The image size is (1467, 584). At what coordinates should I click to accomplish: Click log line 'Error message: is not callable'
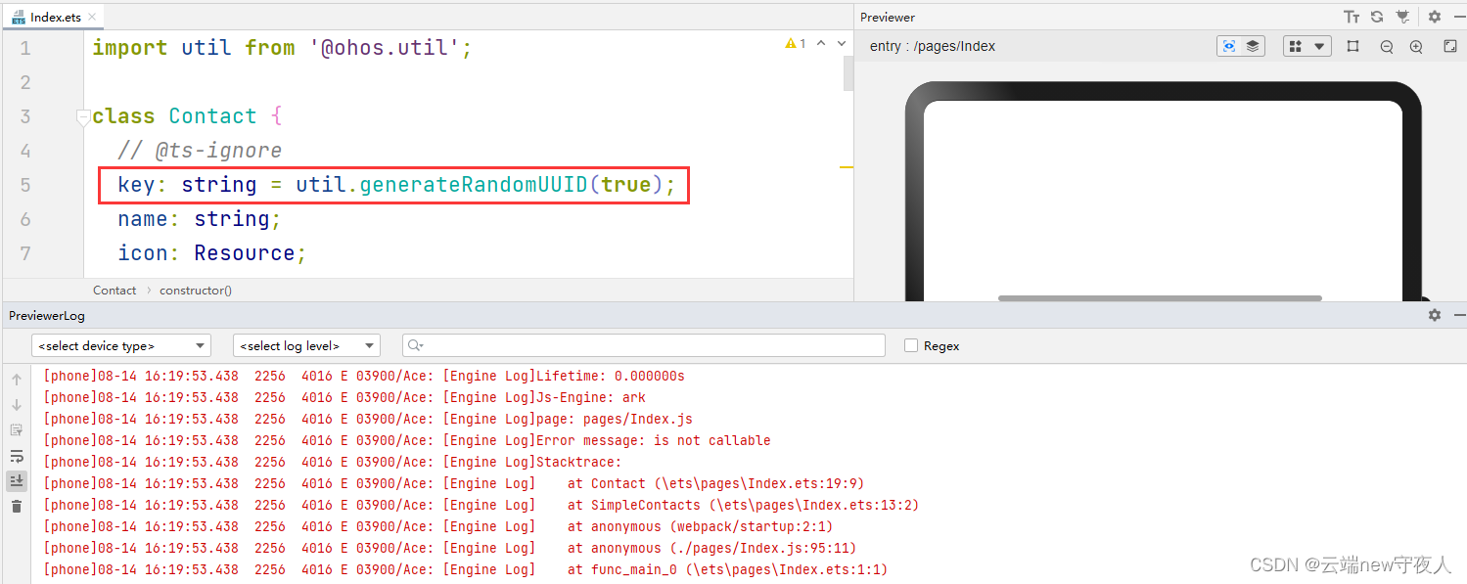653,440
